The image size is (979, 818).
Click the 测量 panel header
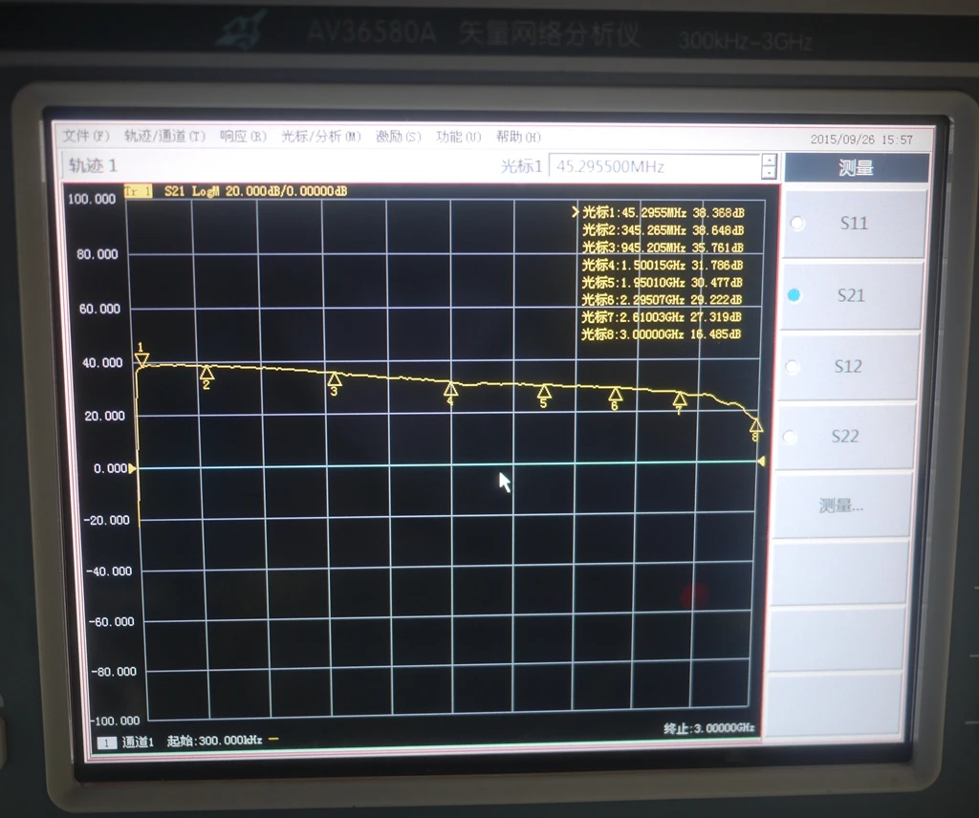(856, 167)
